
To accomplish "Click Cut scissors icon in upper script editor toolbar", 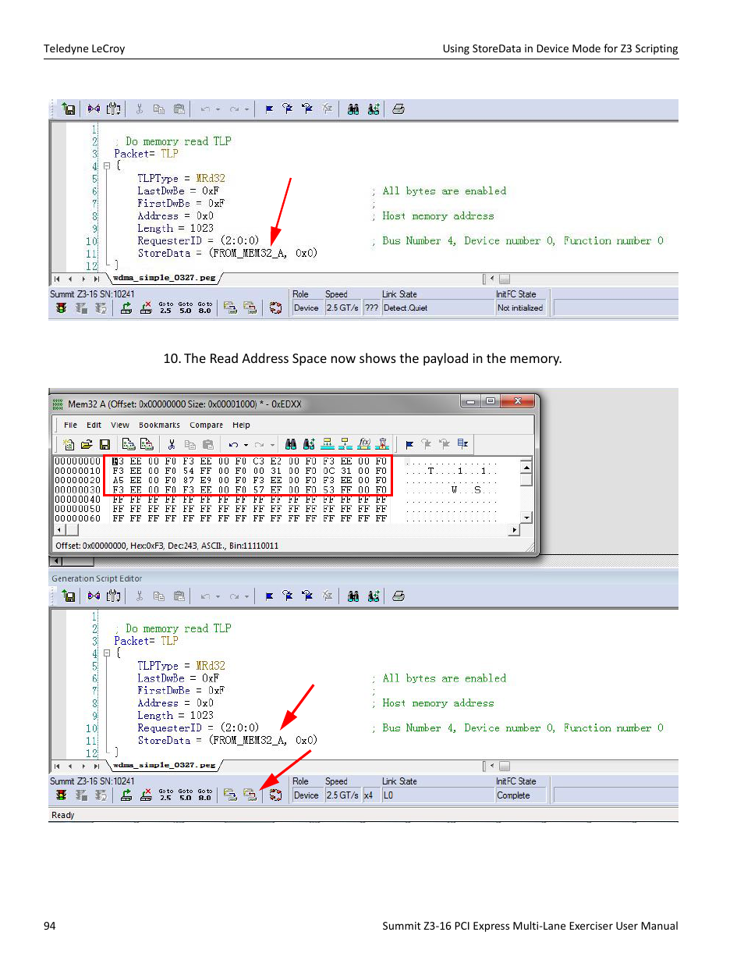I will [140, 109].
